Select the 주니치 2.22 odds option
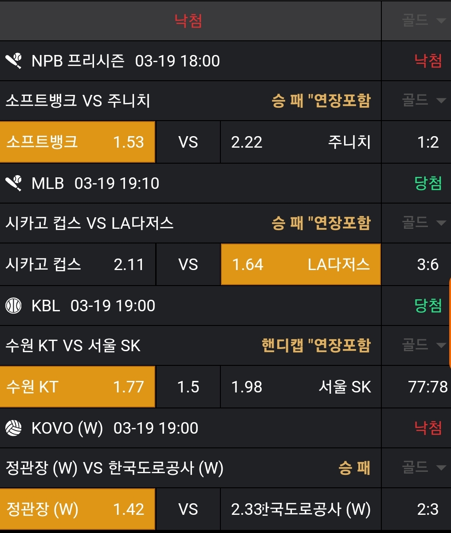This screenshot has width=451, height=533. point(301,142)
